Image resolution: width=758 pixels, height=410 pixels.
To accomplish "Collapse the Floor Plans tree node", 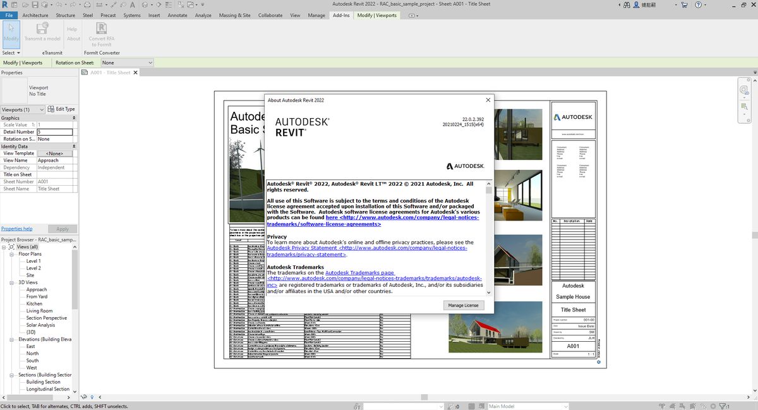I will click(x=12, y=254).
